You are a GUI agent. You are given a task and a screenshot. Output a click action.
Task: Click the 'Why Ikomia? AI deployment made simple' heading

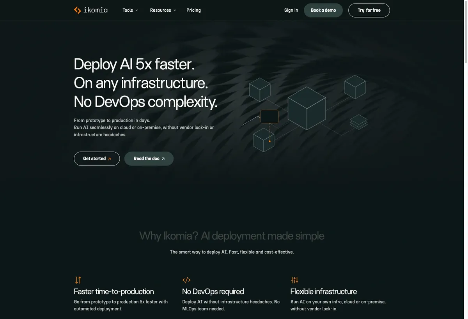coord(232,236)
